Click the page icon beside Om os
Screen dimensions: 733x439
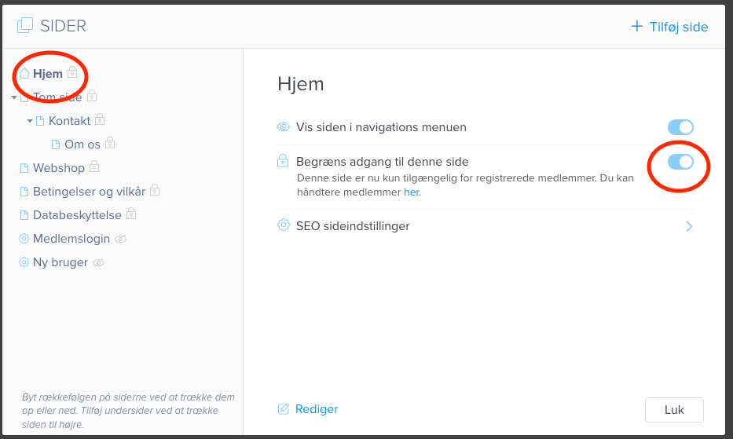tap(56, 145)
